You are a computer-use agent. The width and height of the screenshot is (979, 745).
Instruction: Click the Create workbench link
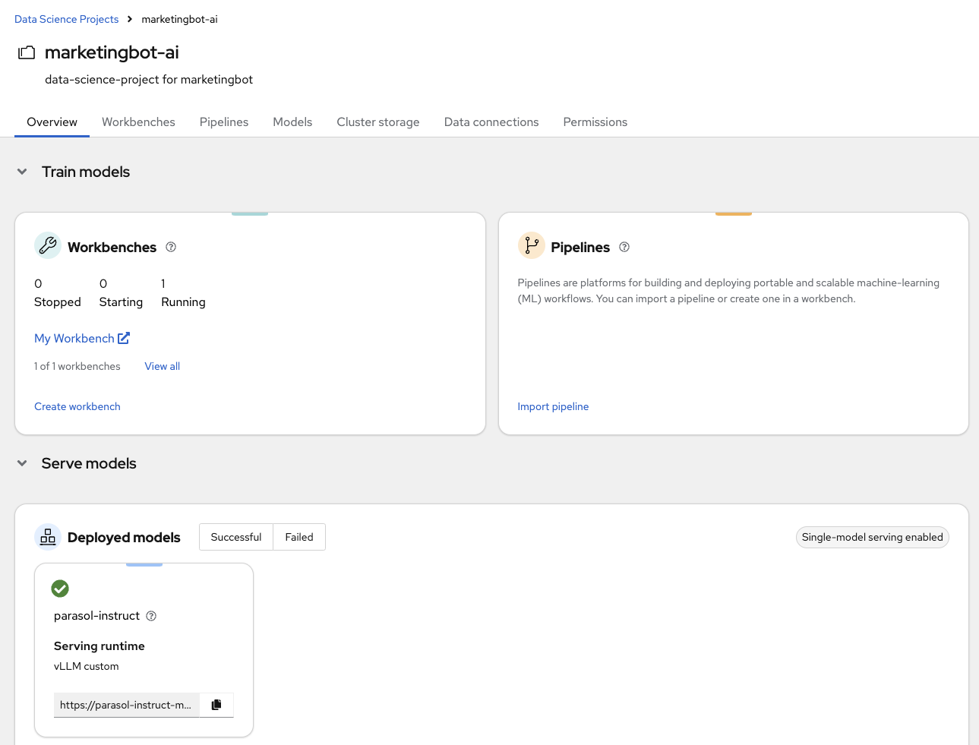[x=77, y=406]
